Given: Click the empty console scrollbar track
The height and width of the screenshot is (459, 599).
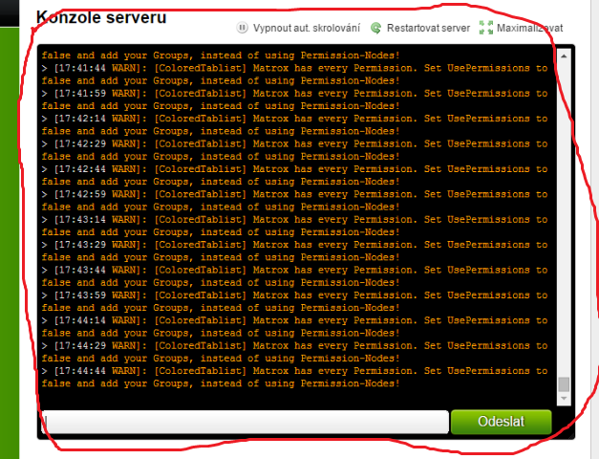Looking at the screenshot, I should pos(564,210).
